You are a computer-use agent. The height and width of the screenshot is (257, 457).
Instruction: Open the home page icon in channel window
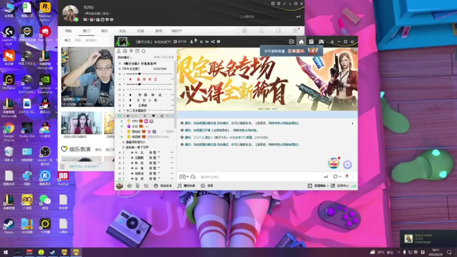(301, 42)
